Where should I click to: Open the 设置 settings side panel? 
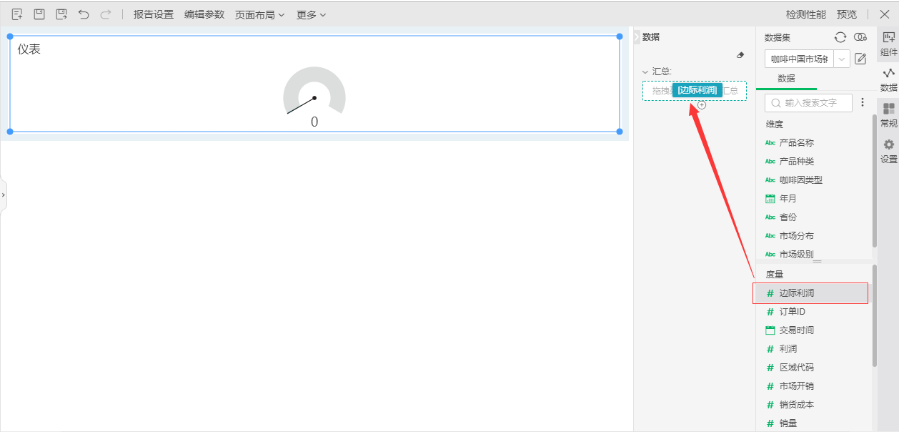click(888, 152)
